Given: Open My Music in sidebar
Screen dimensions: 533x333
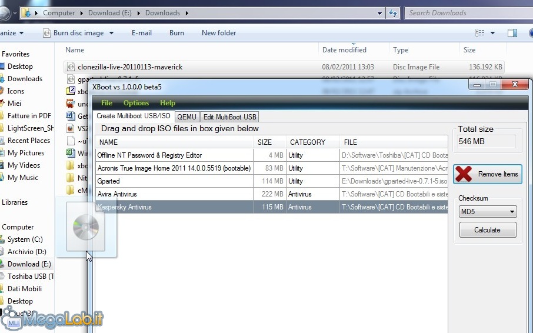Looking at the screenshot, I should [23, 177].
